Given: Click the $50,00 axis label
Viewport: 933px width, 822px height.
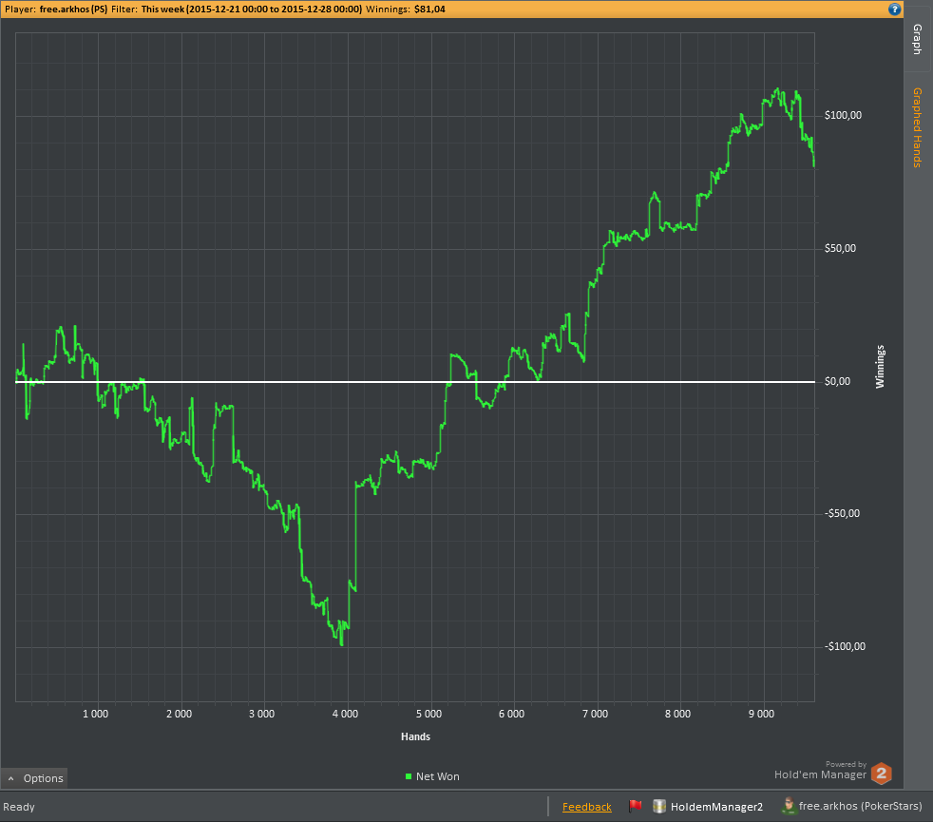Looking at the screenshot, I should pyautogui.click(x=840, y=248).
